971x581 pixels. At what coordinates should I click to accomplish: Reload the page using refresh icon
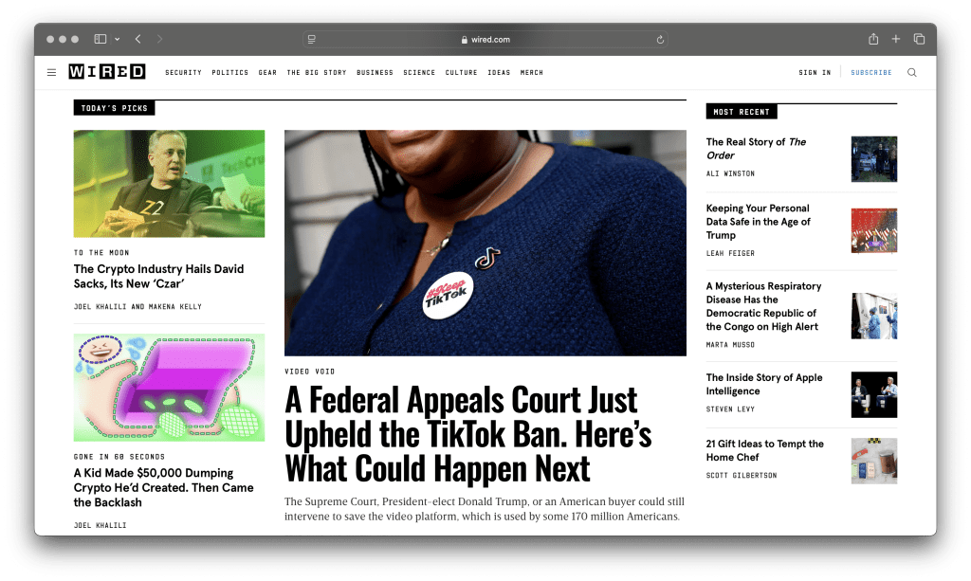660,40
